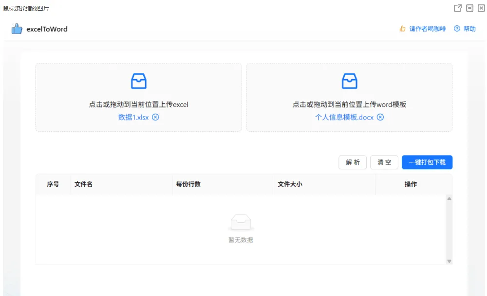Click the excelToWord title text
This screenshot has height=296, width=487.
pos(47,29)
